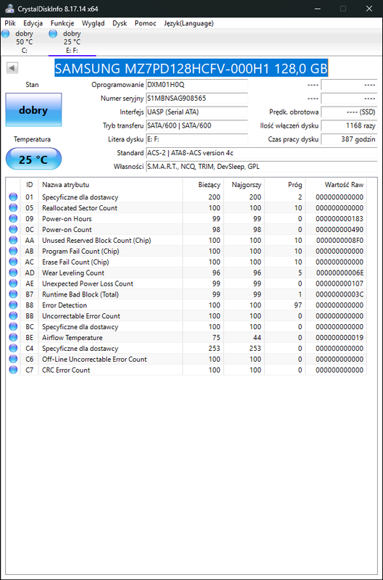Open the Funkcje menu

pos(62,23)
